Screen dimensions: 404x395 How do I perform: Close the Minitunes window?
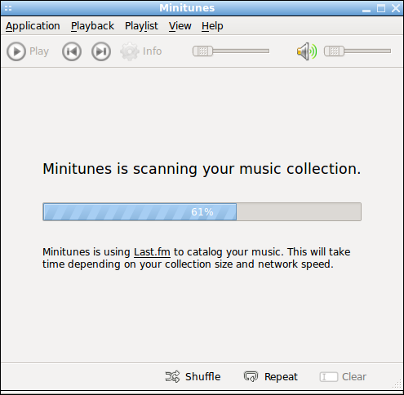pos(396,8)
